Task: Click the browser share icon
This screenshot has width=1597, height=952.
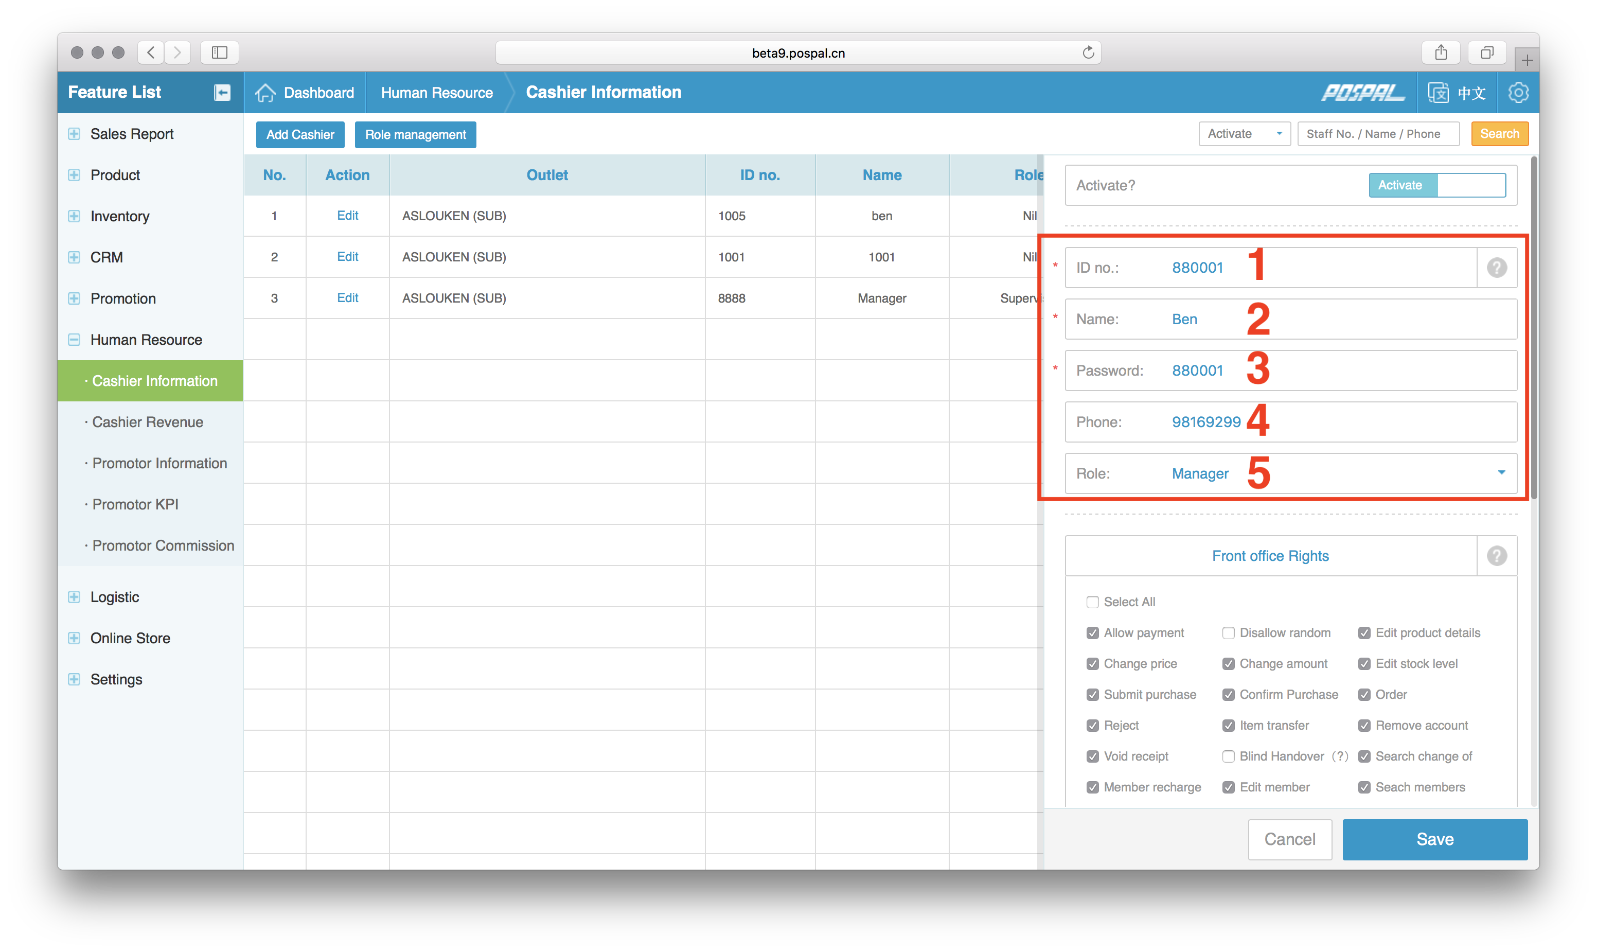Action: tap(1441, 52)
